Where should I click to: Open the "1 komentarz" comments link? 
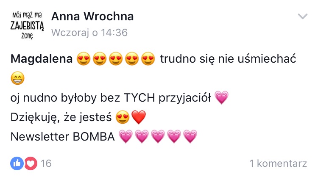pos(278,163)
